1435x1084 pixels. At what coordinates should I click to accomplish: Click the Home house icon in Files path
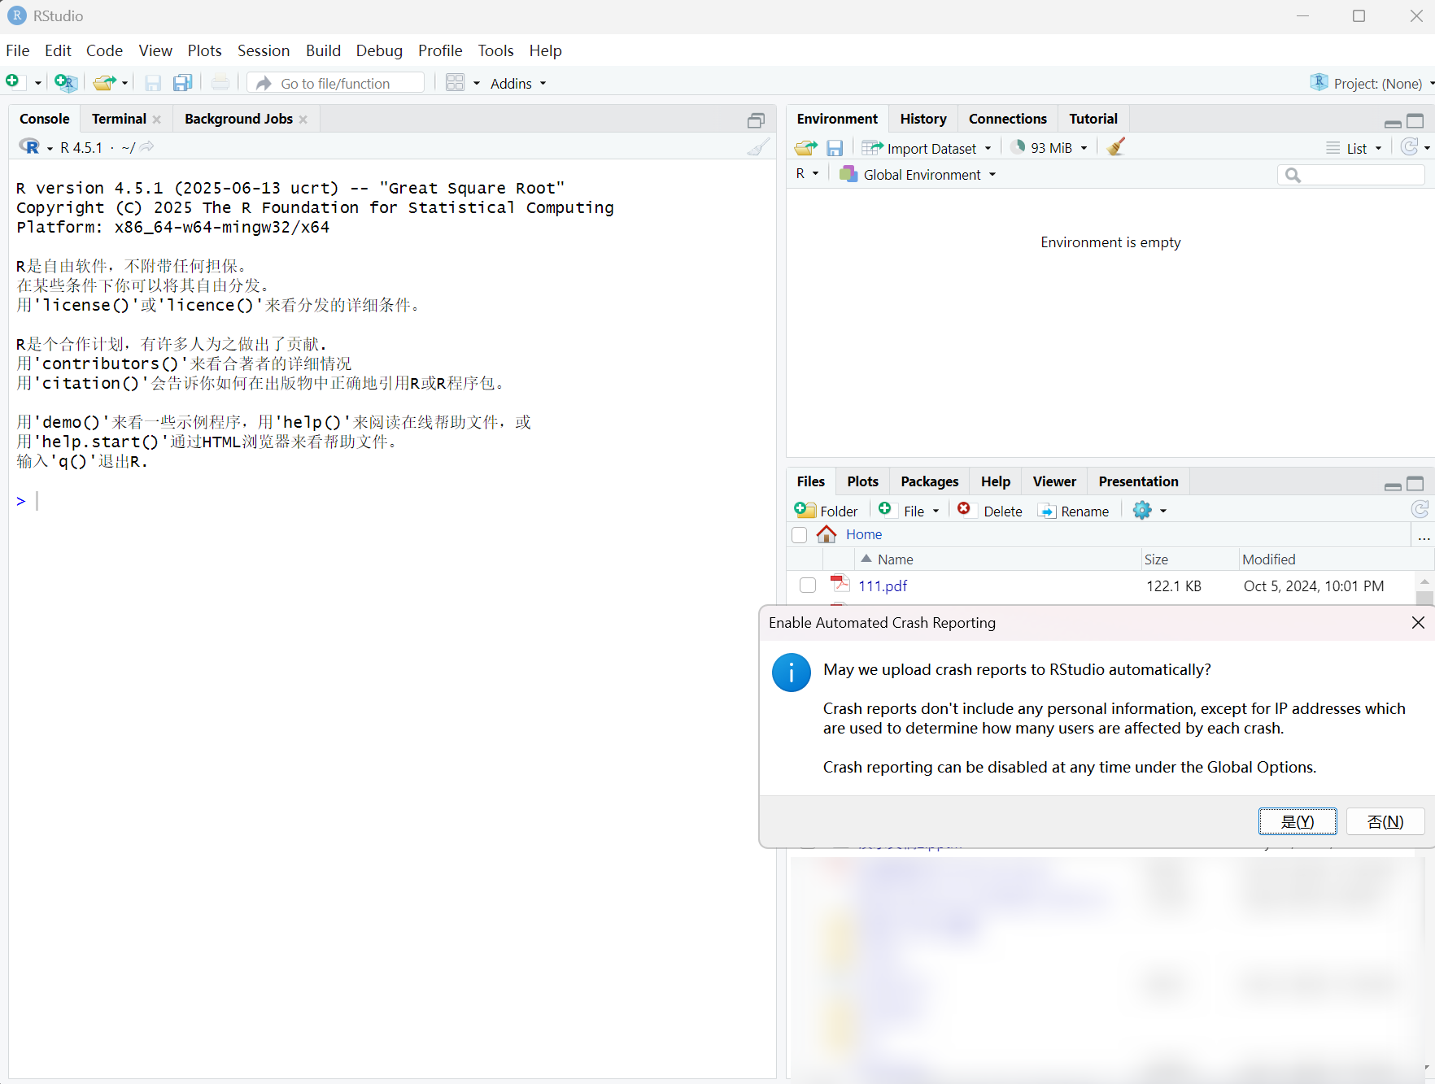coord(827,534)
